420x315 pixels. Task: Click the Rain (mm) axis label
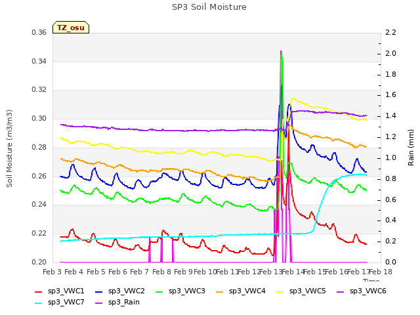tap(411, 148)
